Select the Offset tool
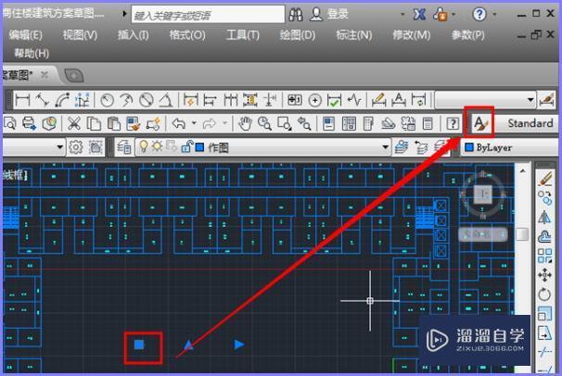 544,236
